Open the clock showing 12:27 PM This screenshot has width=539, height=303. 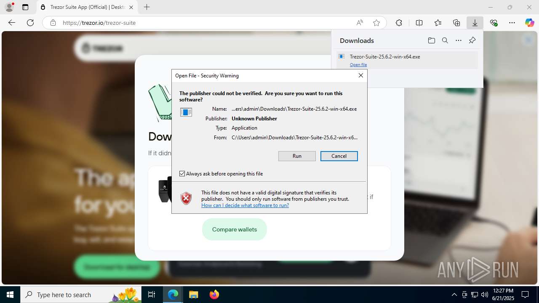[x=503, y=295]
